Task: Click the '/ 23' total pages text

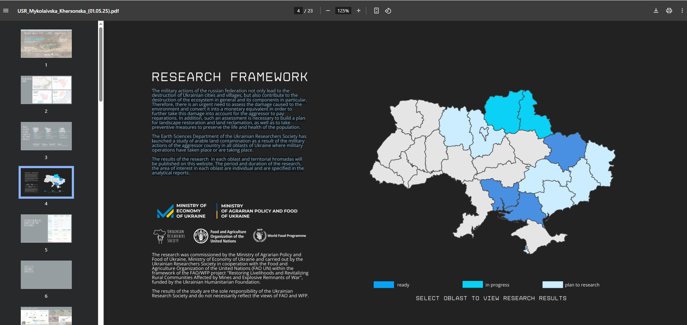Action: point(309,11)
